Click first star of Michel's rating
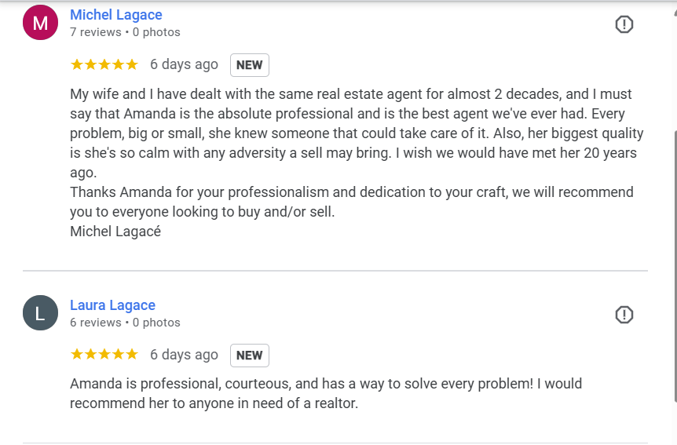Image resolution: width=677 pixels, height=445 pixels. pyautogui.click(x=77, y=64)
